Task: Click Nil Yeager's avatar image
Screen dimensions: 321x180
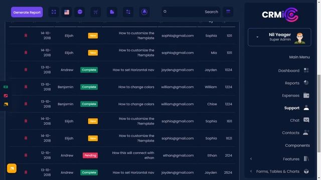Action: 300,38
